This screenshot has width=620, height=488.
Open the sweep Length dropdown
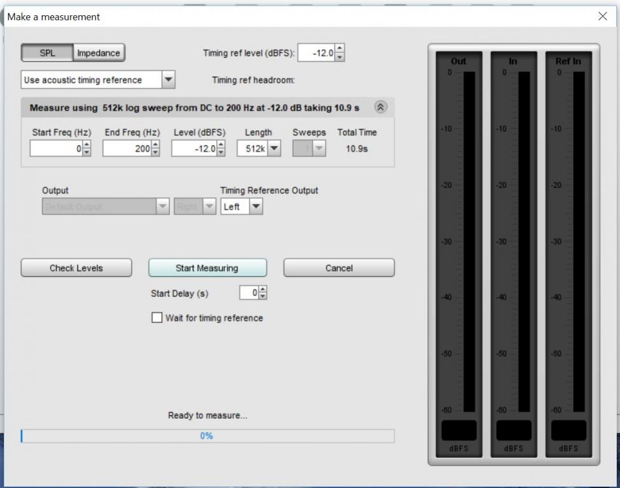(273, 149)
